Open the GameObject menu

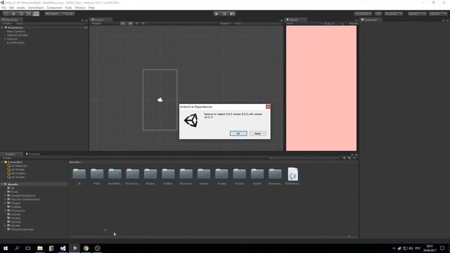coord(36,8)
